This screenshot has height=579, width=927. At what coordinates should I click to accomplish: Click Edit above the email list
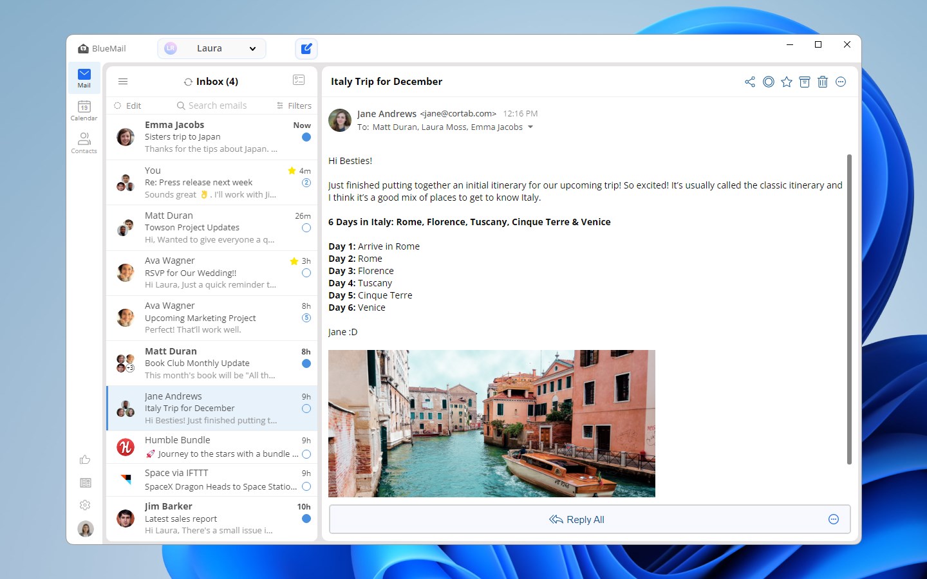[133, 105]
